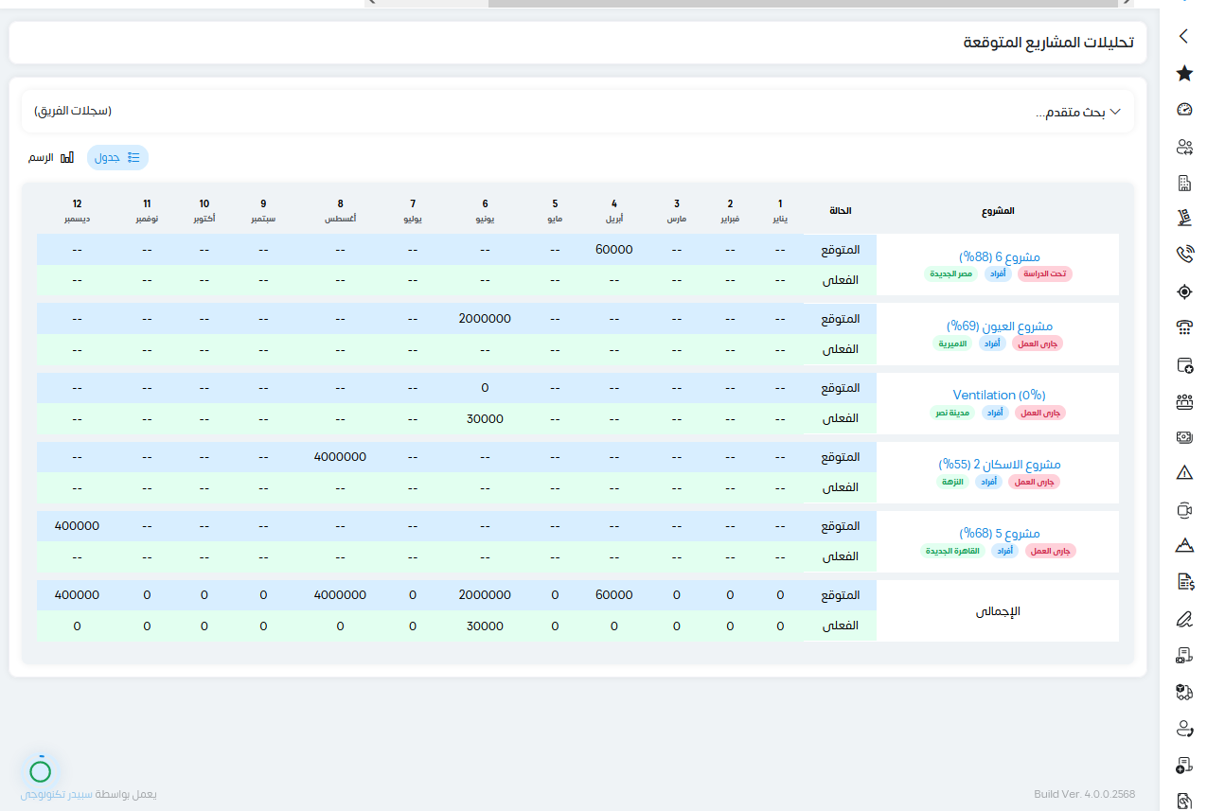The width and height of the screenshot is (1207, 811).
Task: Open project link مشروع الاسكان 2 (55%)
Action: click(999, 464)
